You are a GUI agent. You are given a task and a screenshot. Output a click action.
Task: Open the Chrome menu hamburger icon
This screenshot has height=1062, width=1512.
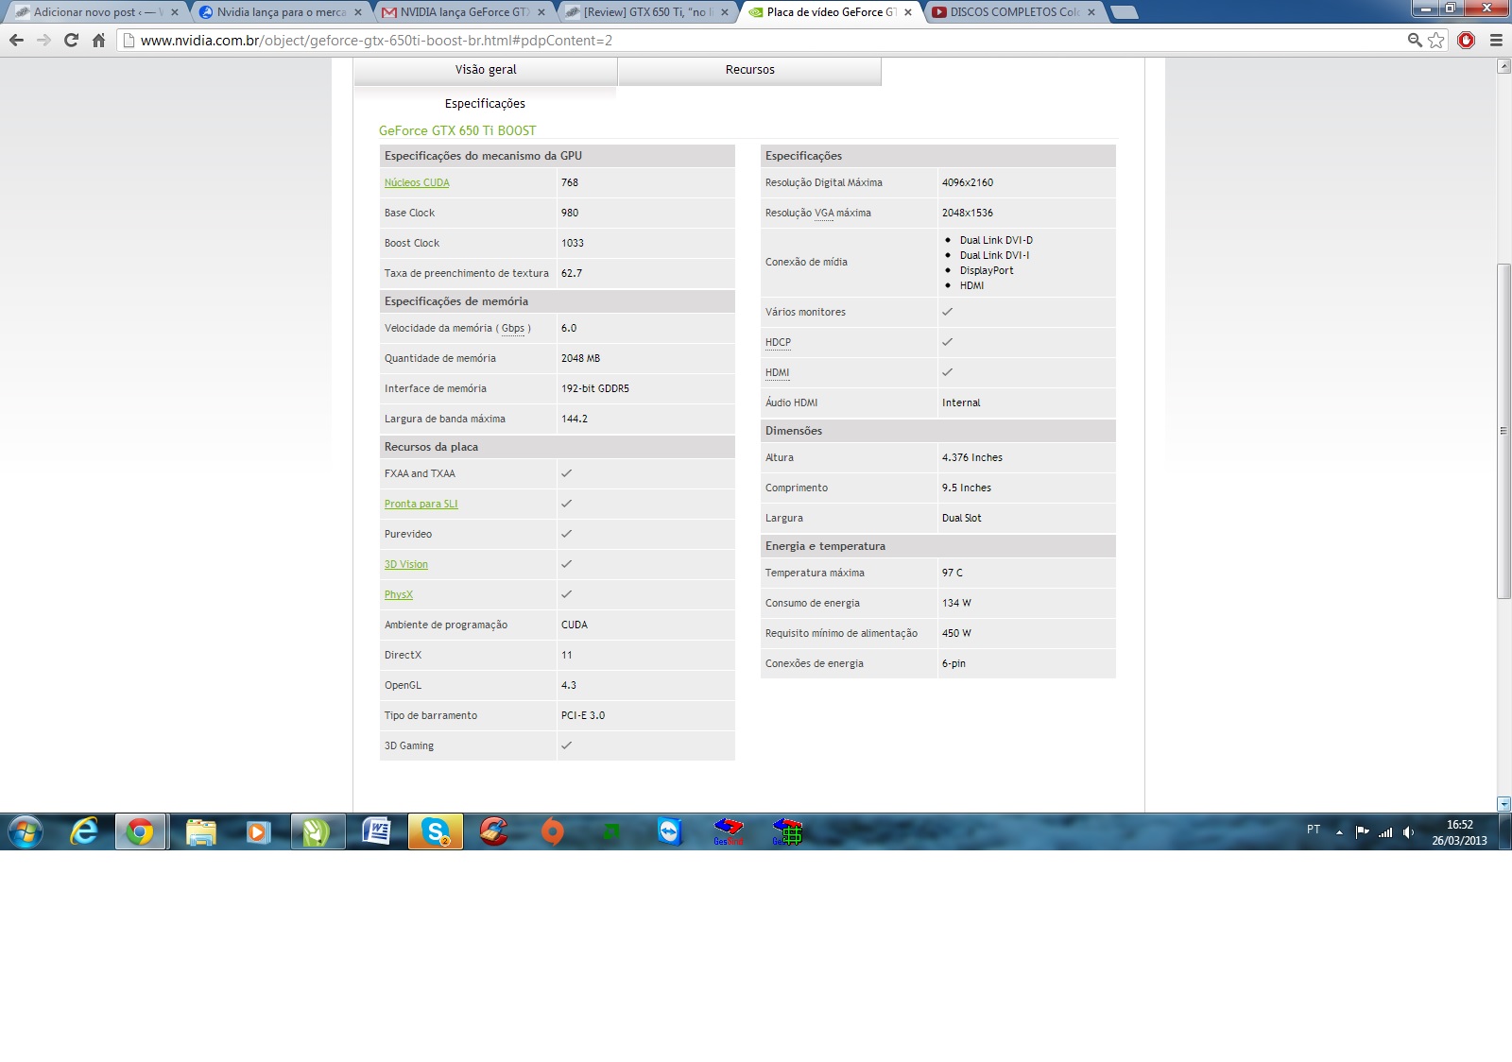[1496, 40]
